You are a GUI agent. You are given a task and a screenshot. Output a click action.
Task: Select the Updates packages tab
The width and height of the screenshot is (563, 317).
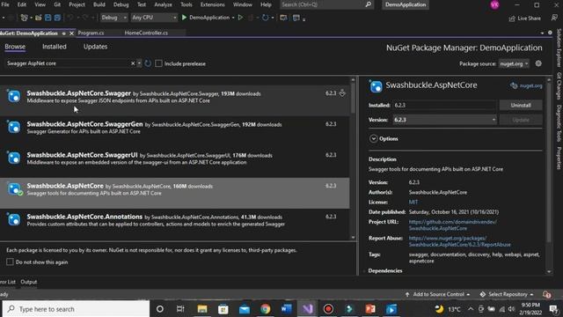[x=95, y=47]
